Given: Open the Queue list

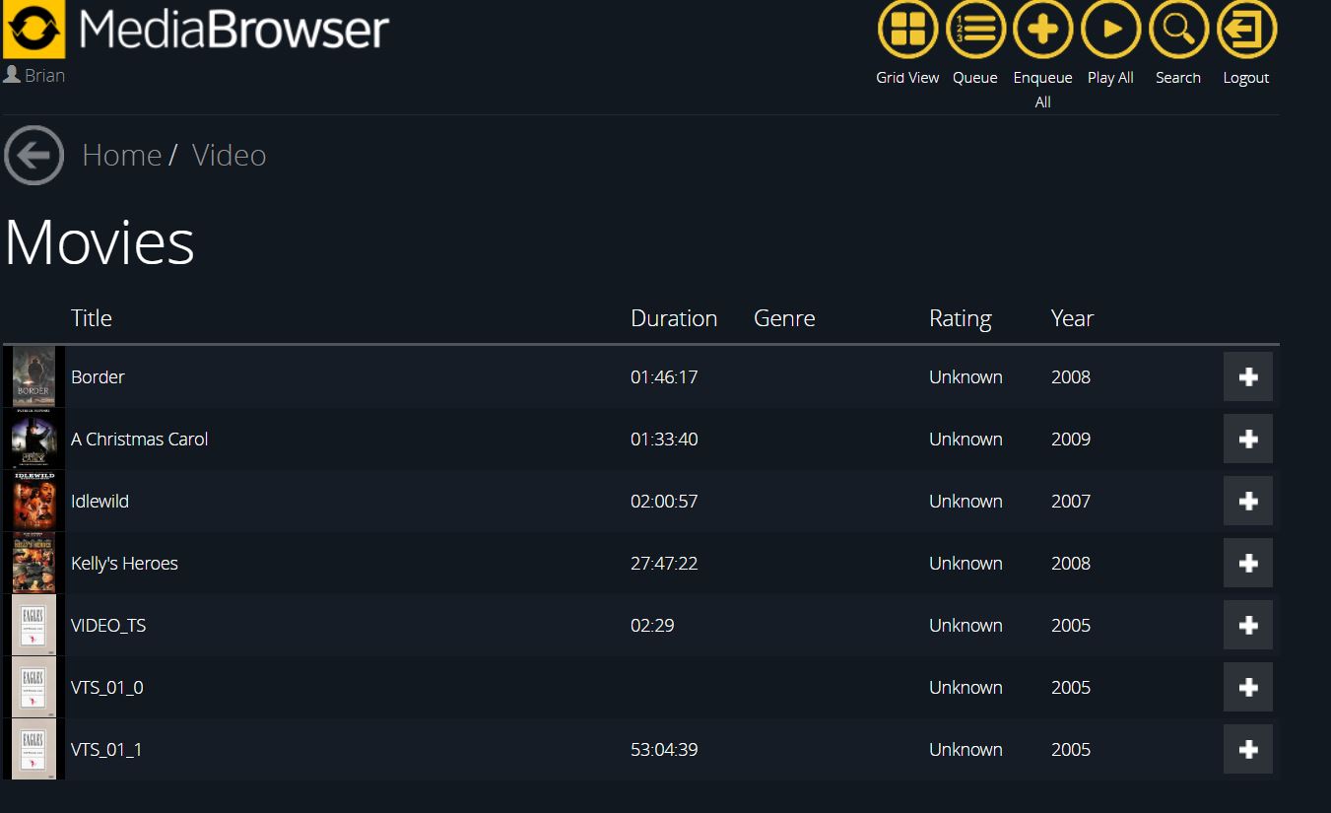Looking at the screenshot, I should click(975, 31).
